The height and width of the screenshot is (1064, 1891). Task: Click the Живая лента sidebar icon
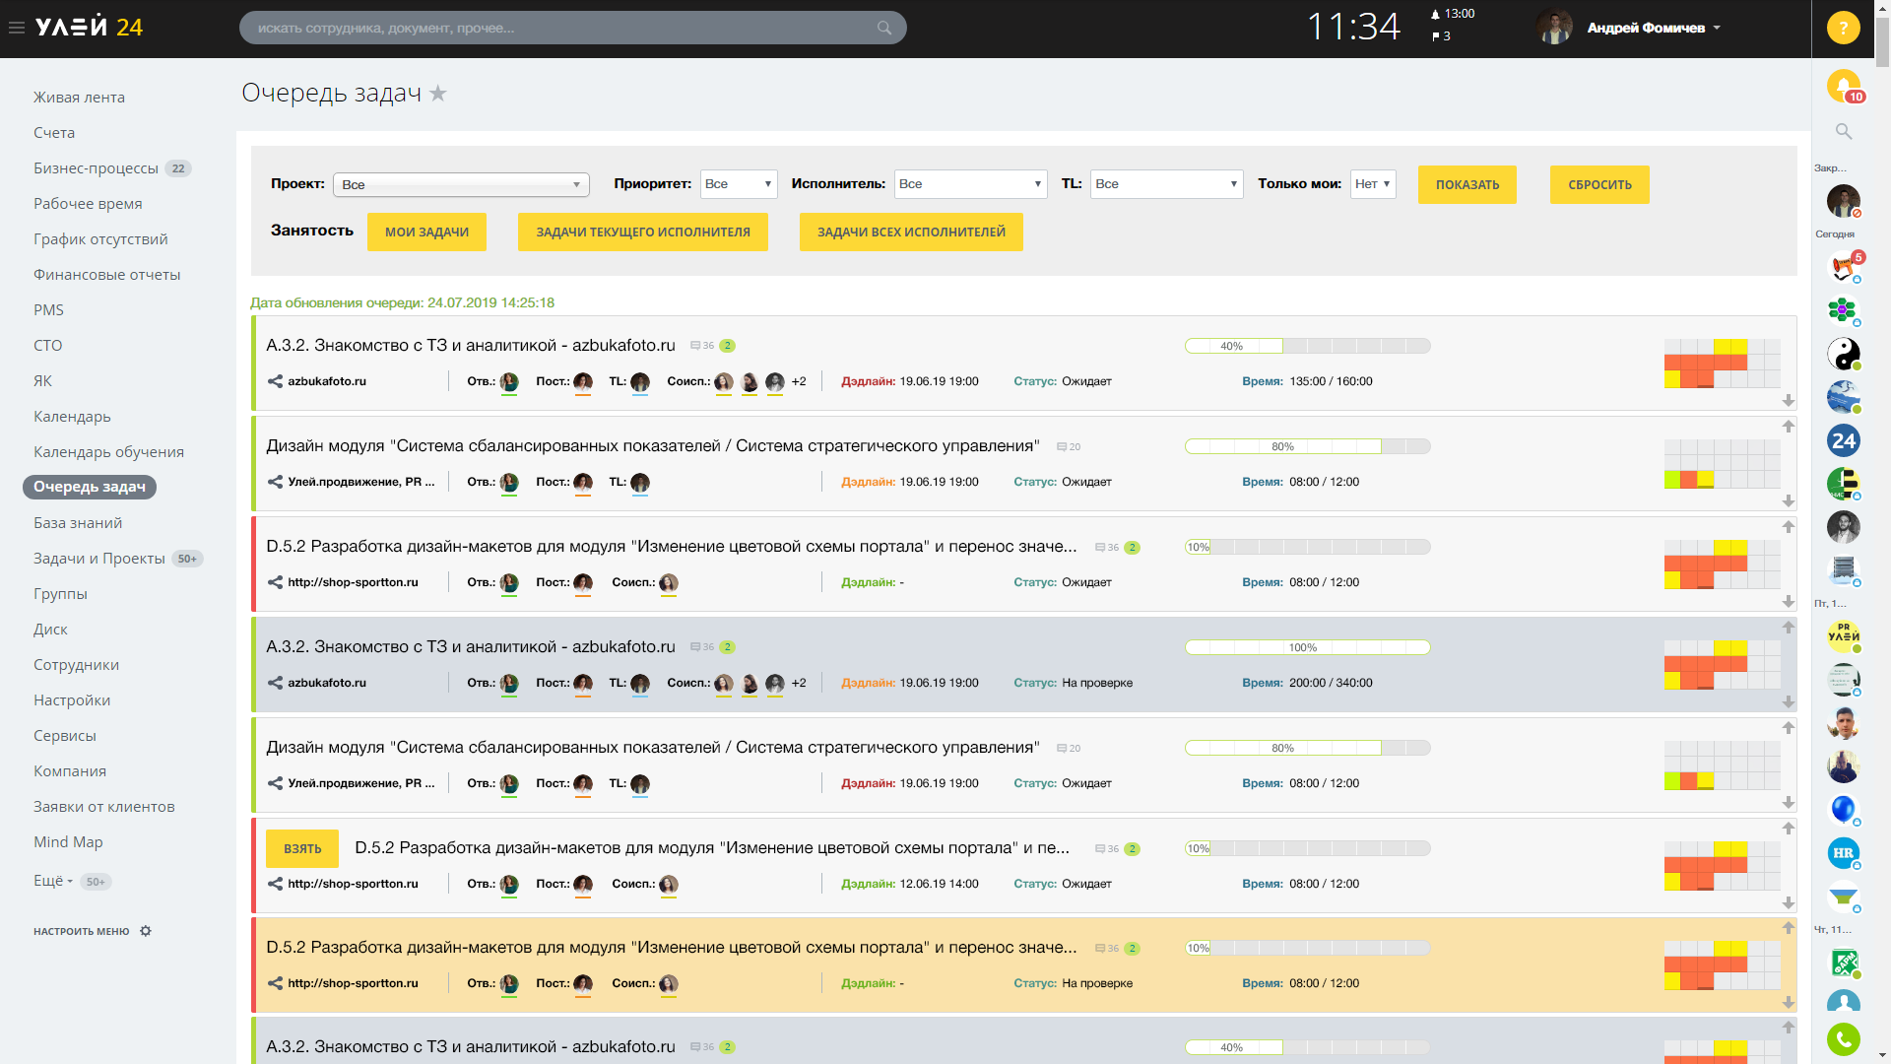pos(81,95)
